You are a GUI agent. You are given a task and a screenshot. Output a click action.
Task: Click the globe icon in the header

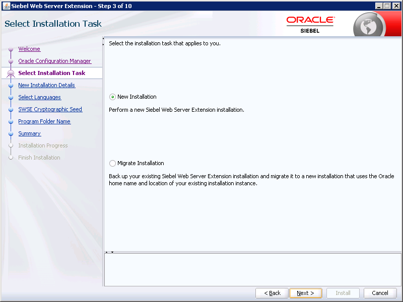pyautogui.click(x=369, y=26)
